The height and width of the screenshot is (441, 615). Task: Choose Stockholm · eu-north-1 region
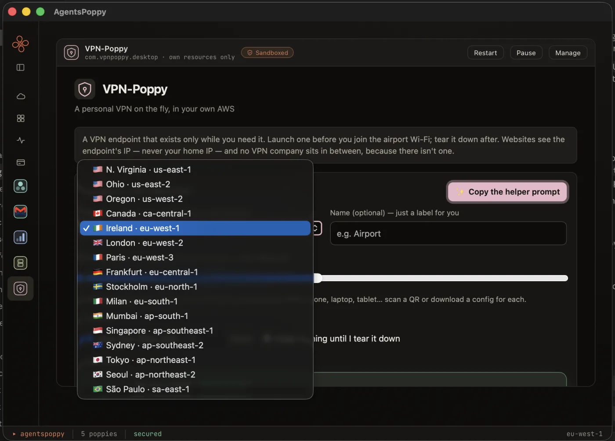[195, 287]
